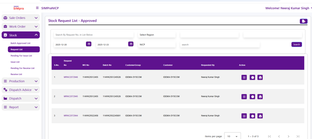
Task: Open request number MRNC2572948 link
Action: [x=71, y=77]
